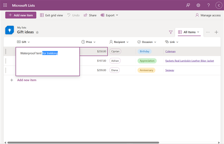Image resolution: width=224 pixels, height=144 pixels.
Task: Select the $299.00 row handle
Action: [6, 70]
